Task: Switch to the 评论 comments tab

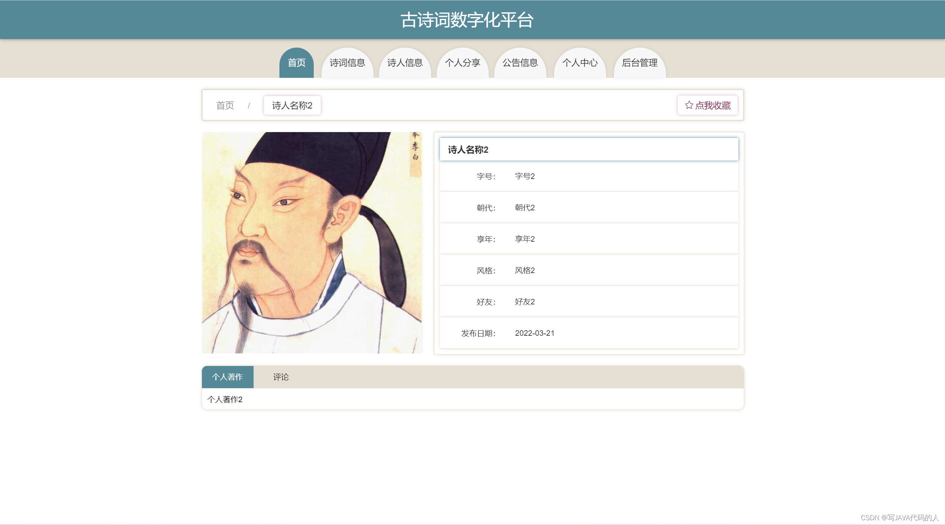Action: click(x=281, y=377)
